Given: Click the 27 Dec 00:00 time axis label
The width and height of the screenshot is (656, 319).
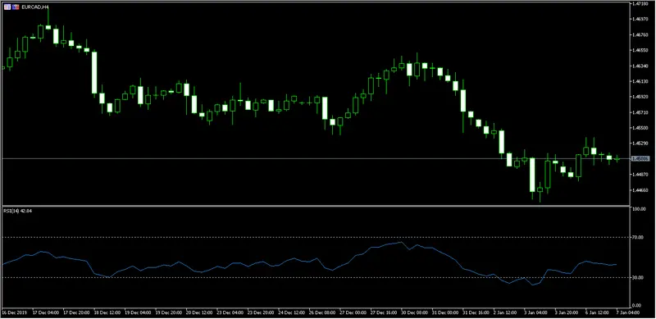Looking at the screenshot, I should (x=352, y=312).
